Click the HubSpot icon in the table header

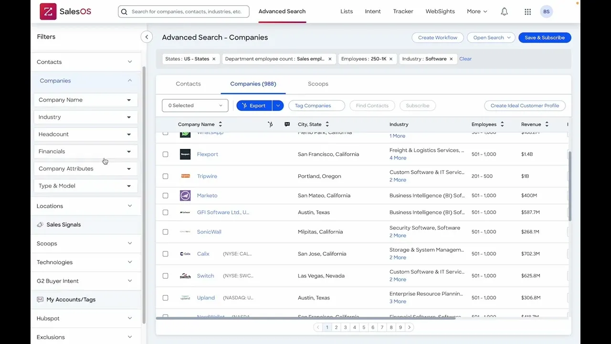pyautogui.click(x=270, y=124)
